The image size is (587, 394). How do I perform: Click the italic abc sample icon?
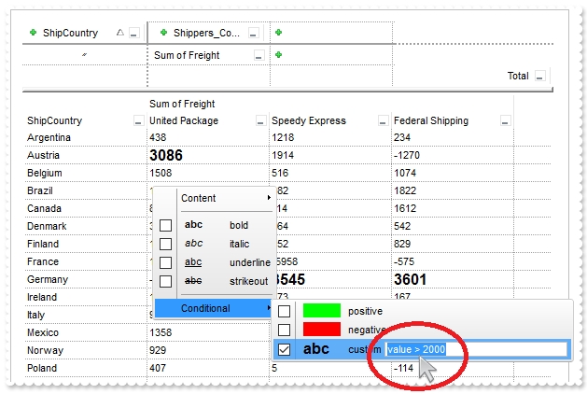[193, 244]
